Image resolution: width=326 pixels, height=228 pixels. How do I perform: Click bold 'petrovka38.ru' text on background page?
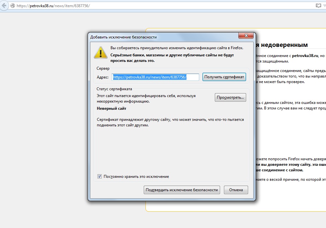[x=305, y=56]
